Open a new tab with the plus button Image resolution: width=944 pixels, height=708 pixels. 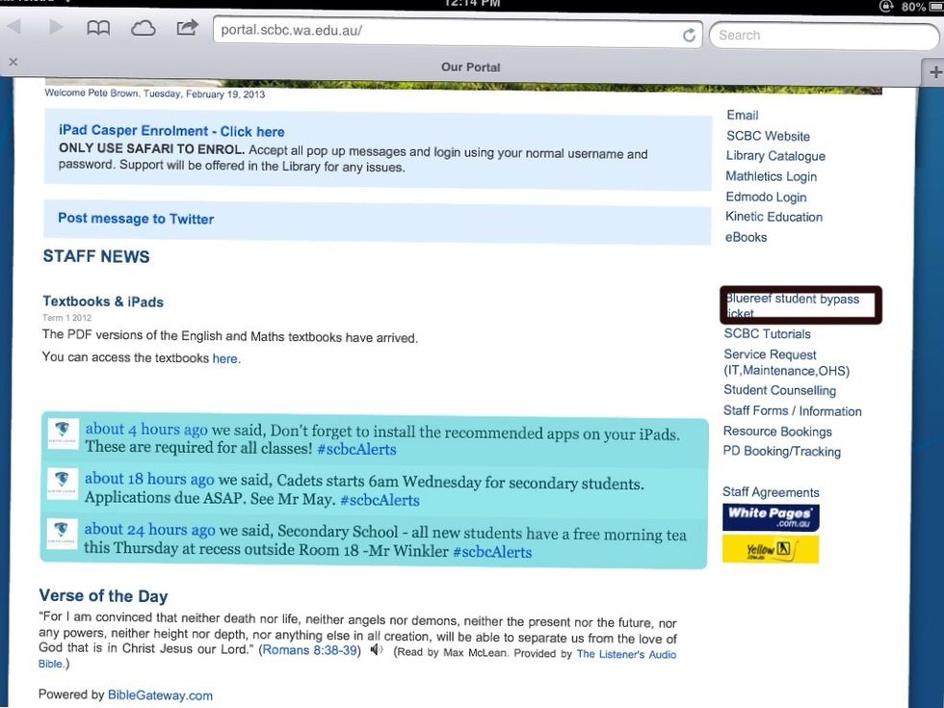click(933, 72)
